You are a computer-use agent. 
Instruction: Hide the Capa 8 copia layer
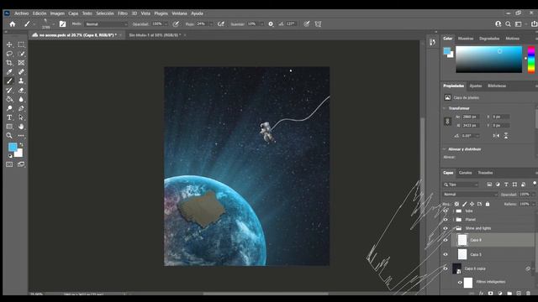(x=446, y=268)
